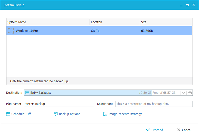Select the Windows 10 Pro row

tap(99, 31)
